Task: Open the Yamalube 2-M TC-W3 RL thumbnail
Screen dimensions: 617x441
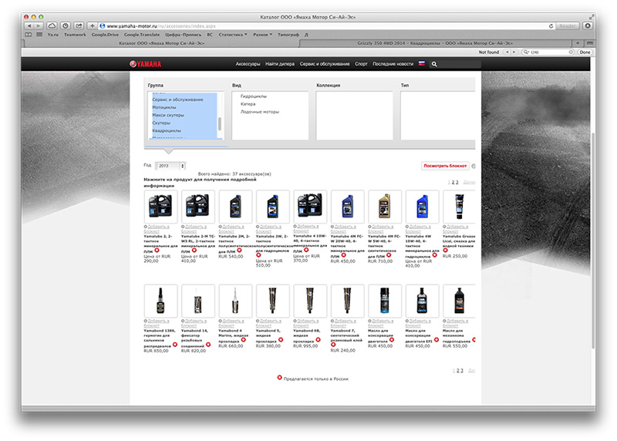Action: pos(198,207)
